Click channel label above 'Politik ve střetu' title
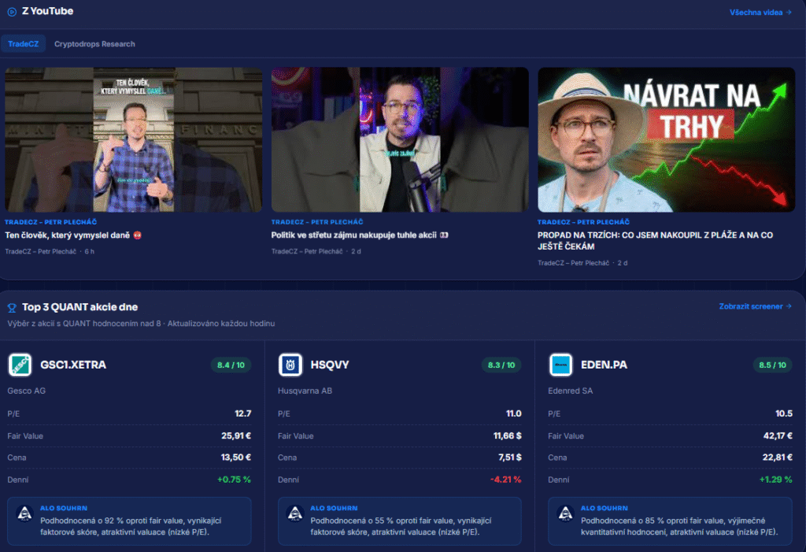Screen dimensions: 806x552 [x=317, y=222]
